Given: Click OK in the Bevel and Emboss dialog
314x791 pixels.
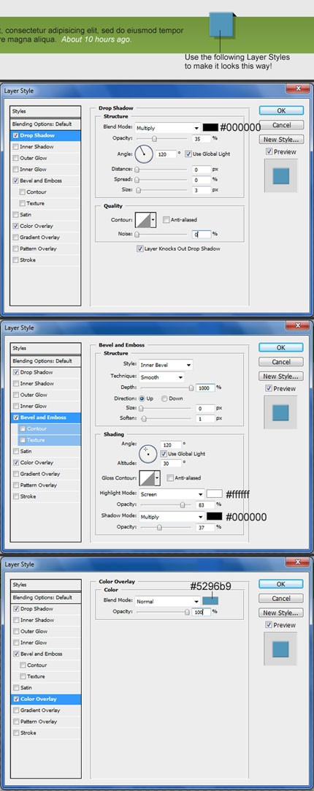Looking at the screenshot, I should 281,347.
